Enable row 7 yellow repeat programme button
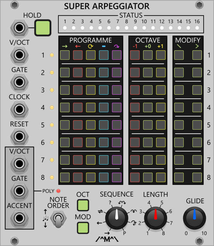Screen dimensions: 214x246 tap(91, 160)
